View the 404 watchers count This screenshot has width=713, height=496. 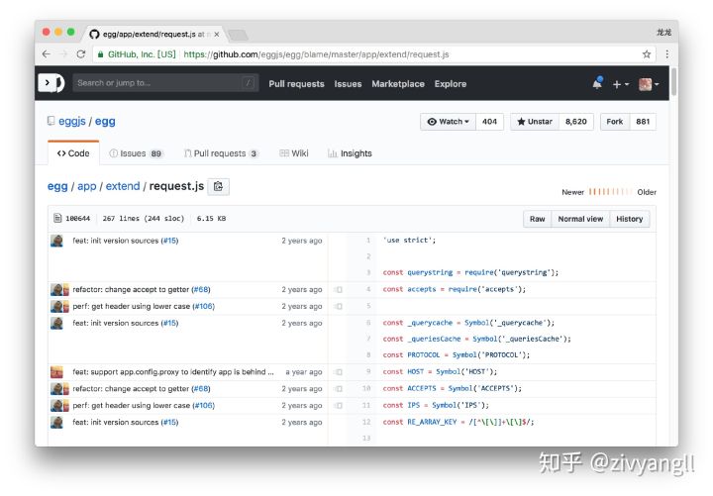490,122
